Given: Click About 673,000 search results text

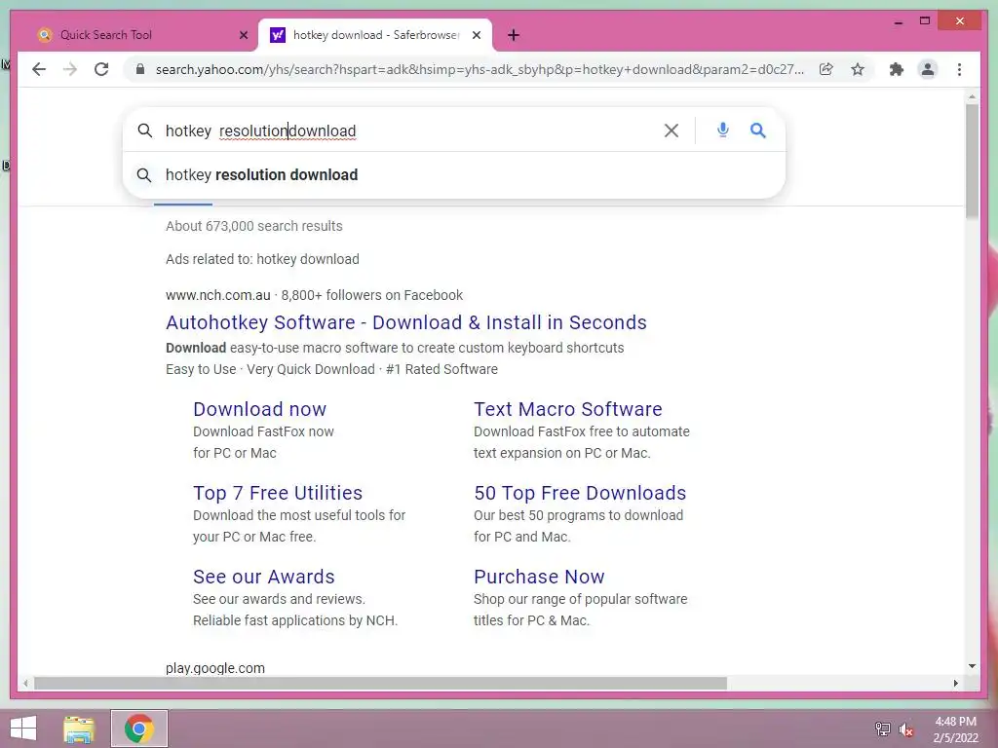Looking at the screenshot, I should 254,226.
